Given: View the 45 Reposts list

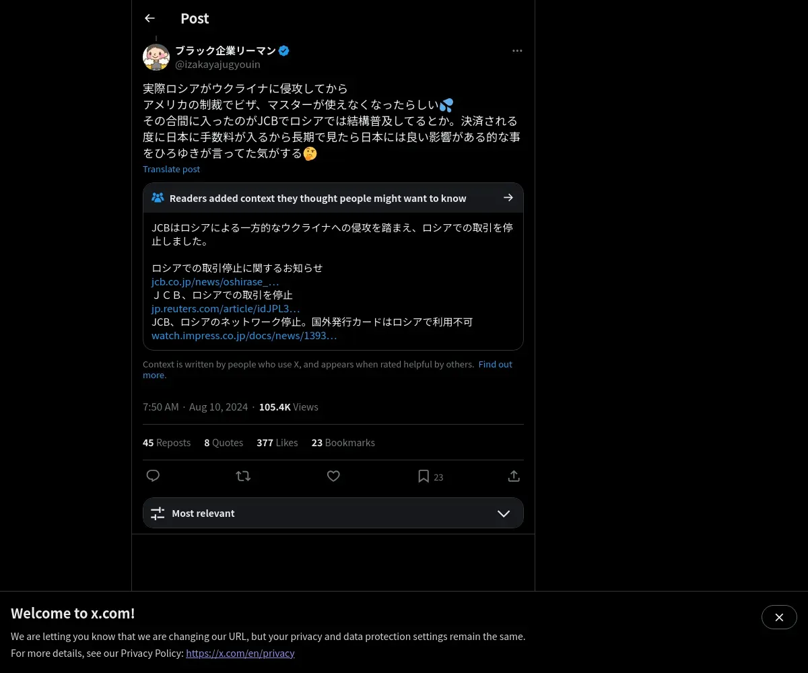Looking at the screenshot, I should point(166,442).
